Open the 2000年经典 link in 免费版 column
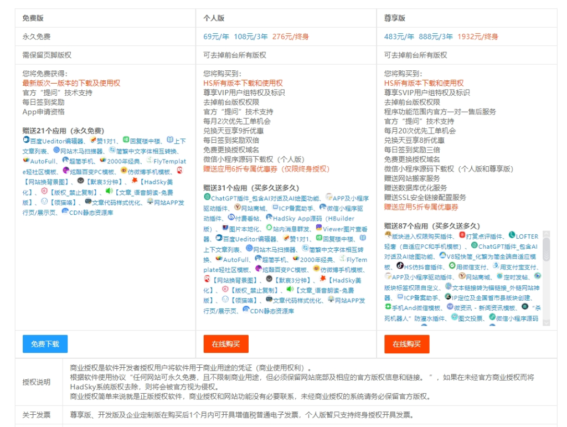Screen dimensions: 567x427 (x=123, y=161)
